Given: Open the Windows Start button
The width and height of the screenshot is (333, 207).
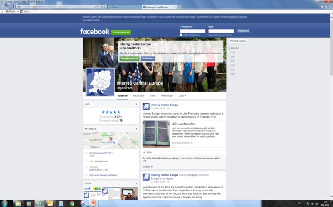Looking at the screenshot, I should (5, 204).
